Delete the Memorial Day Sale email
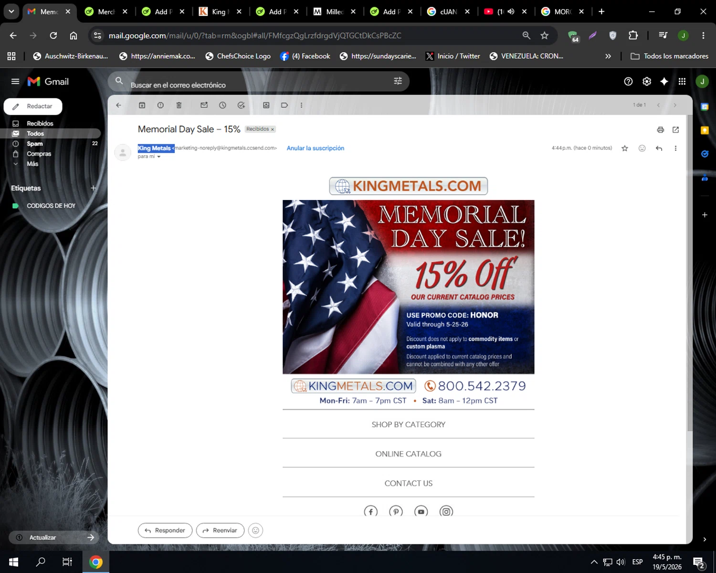The width and height of the screenshot is (716, 573). tap(179, 105)
